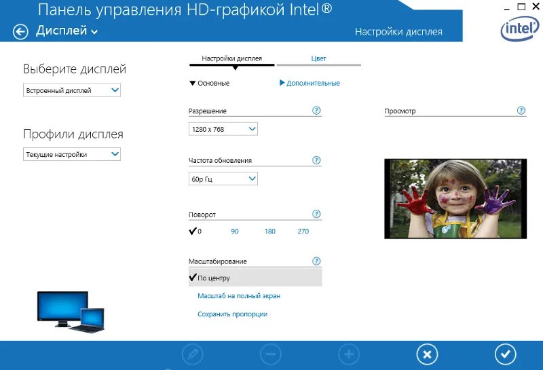Select rotation 180 degrees

tap(269, 231)
